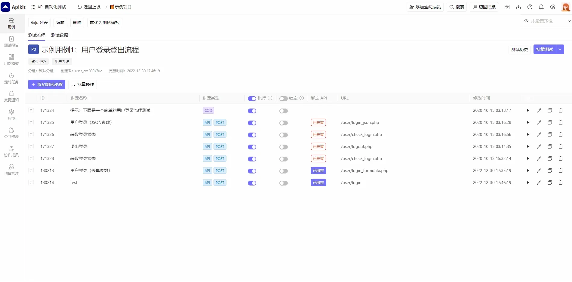This screenshot has height=282, width=572.
Task: Delete step 180214 with trash icon
Action: [560, 182]
